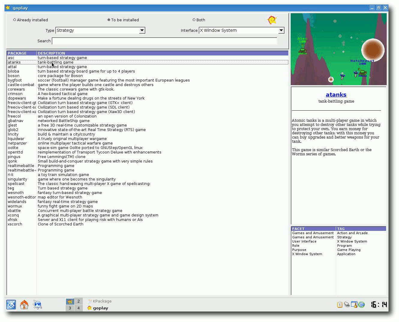The height and width of the screenshot is (322, 399).
Task: Select the corewars package row
Action: [x=148, y=89]
